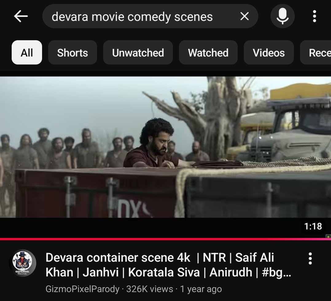Viewport: 331px width, 301px height.
Task: Click 'GizmoPixelParody · 326K views' metadata text
Action: (109, 289)
